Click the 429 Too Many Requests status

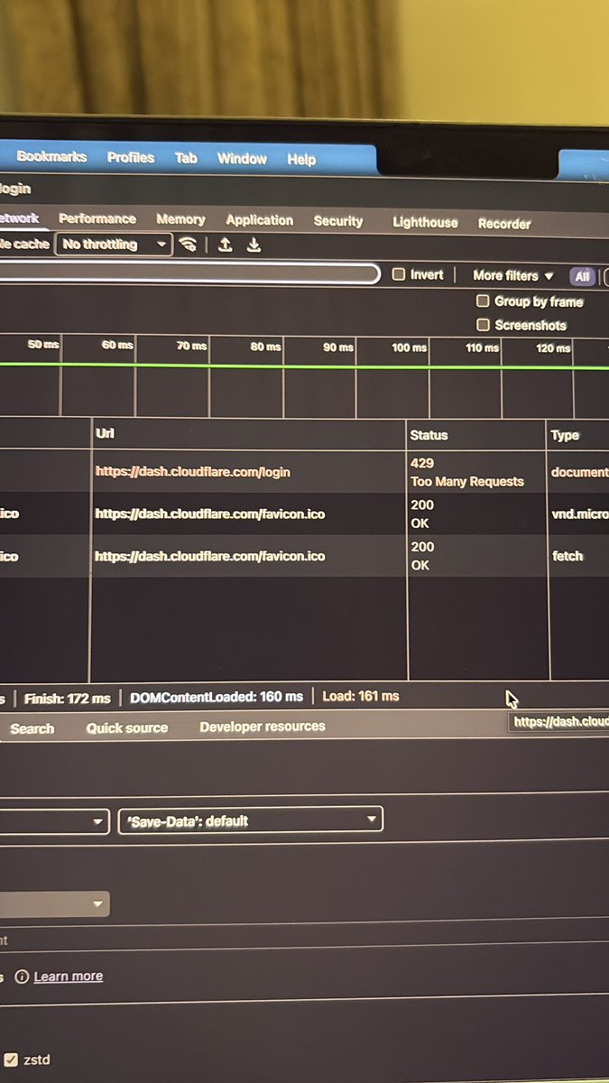tap(466, 472)
